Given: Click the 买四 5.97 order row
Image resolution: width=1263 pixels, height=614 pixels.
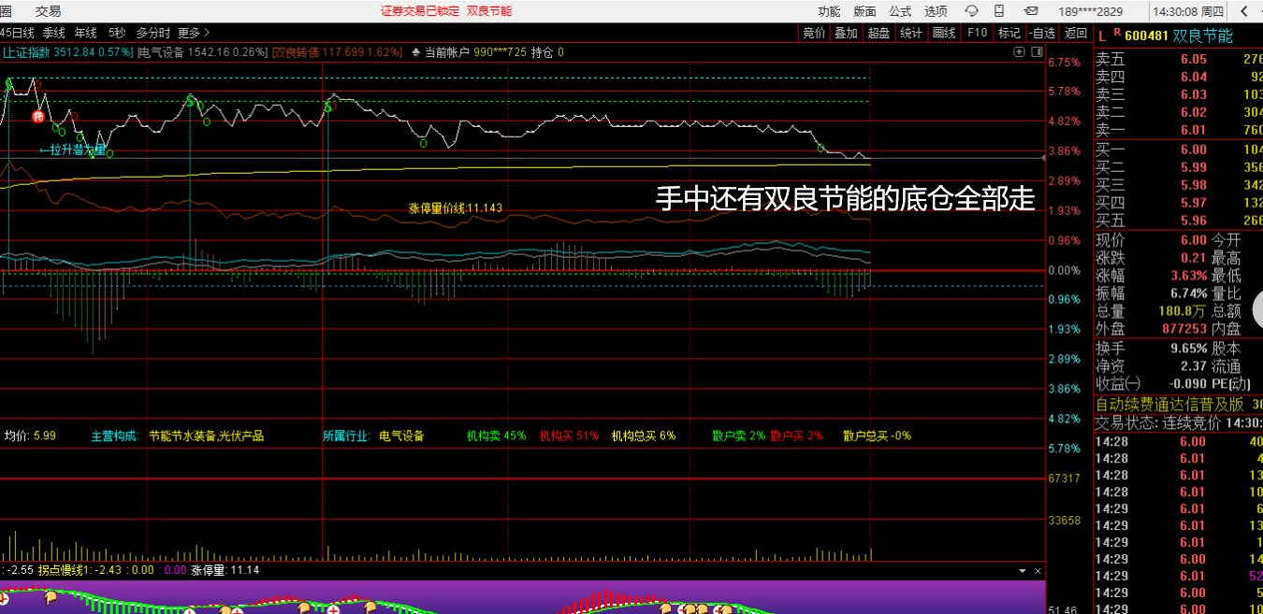Looking at the screenshot, I should click(x=1179, y=203).
